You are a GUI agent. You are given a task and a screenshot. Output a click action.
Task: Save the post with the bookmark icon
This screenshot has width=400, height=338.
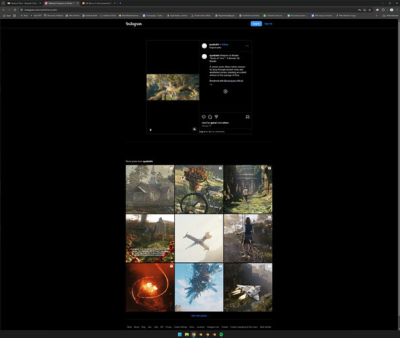pyautogui.click(x=247, y=117)
